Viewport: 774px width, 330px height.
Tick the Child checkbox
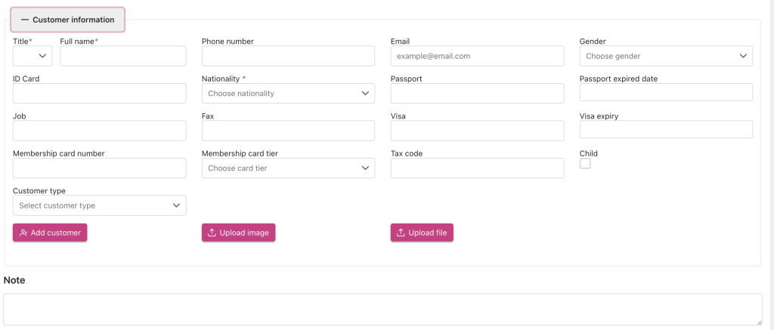coord(585,164)
